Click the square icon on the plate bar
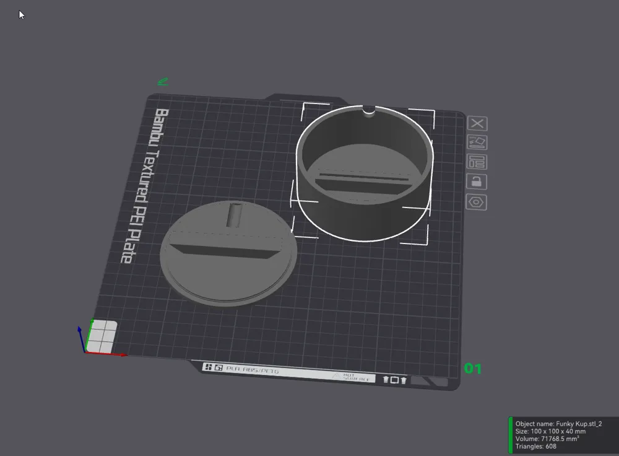This screenshot has width=619, height=456. point(395,379)
